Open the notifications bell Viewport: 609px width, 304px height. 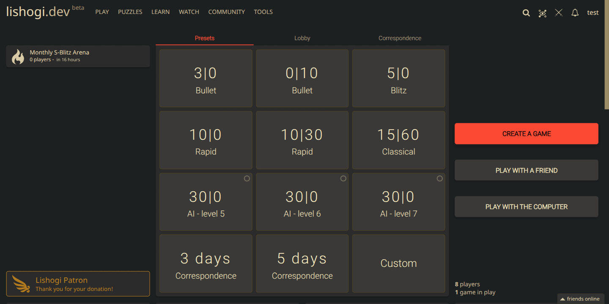[575, 13]
